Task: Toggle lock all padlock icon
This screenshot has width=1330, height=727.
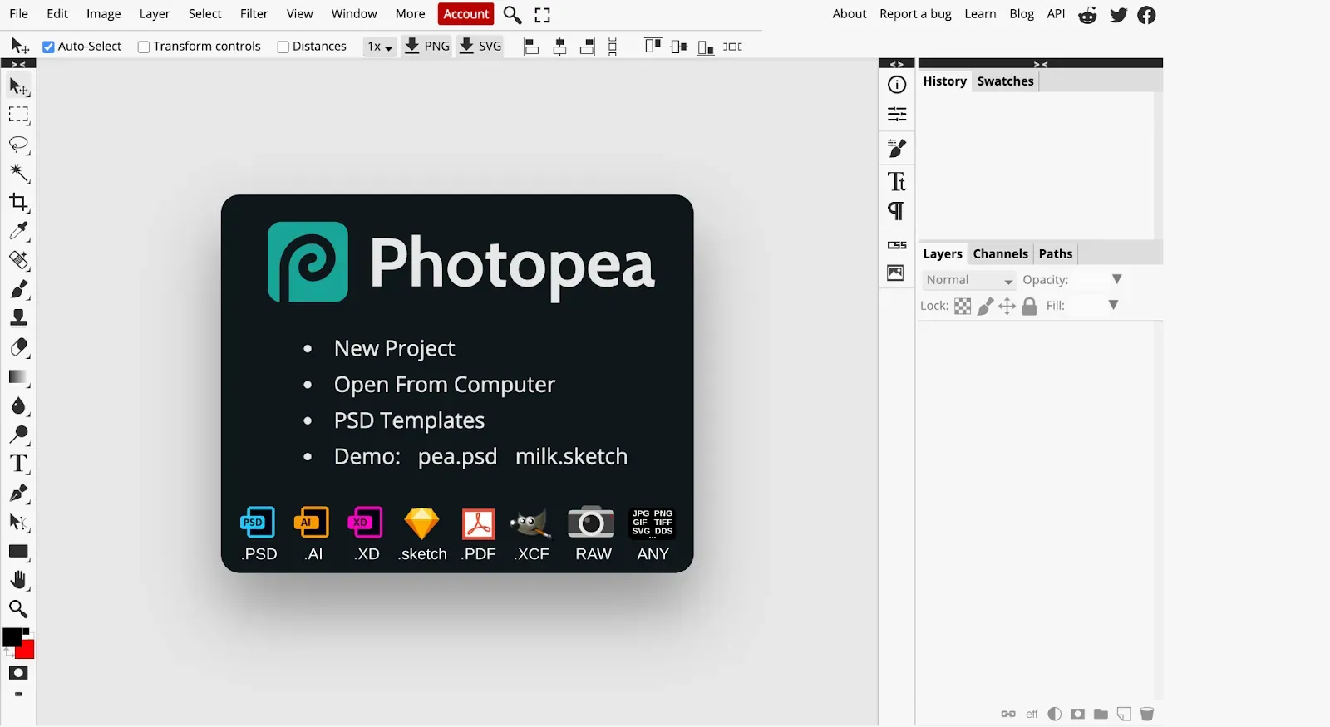Action: (x=1029, y=307)
